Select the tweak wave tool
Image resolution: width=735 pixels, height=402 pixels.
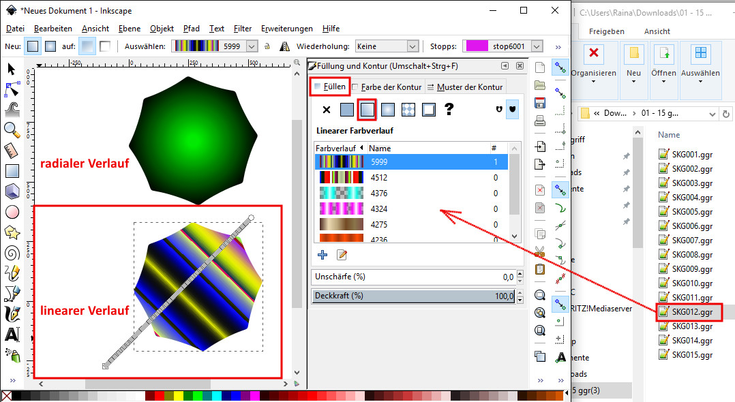(12, 109)
